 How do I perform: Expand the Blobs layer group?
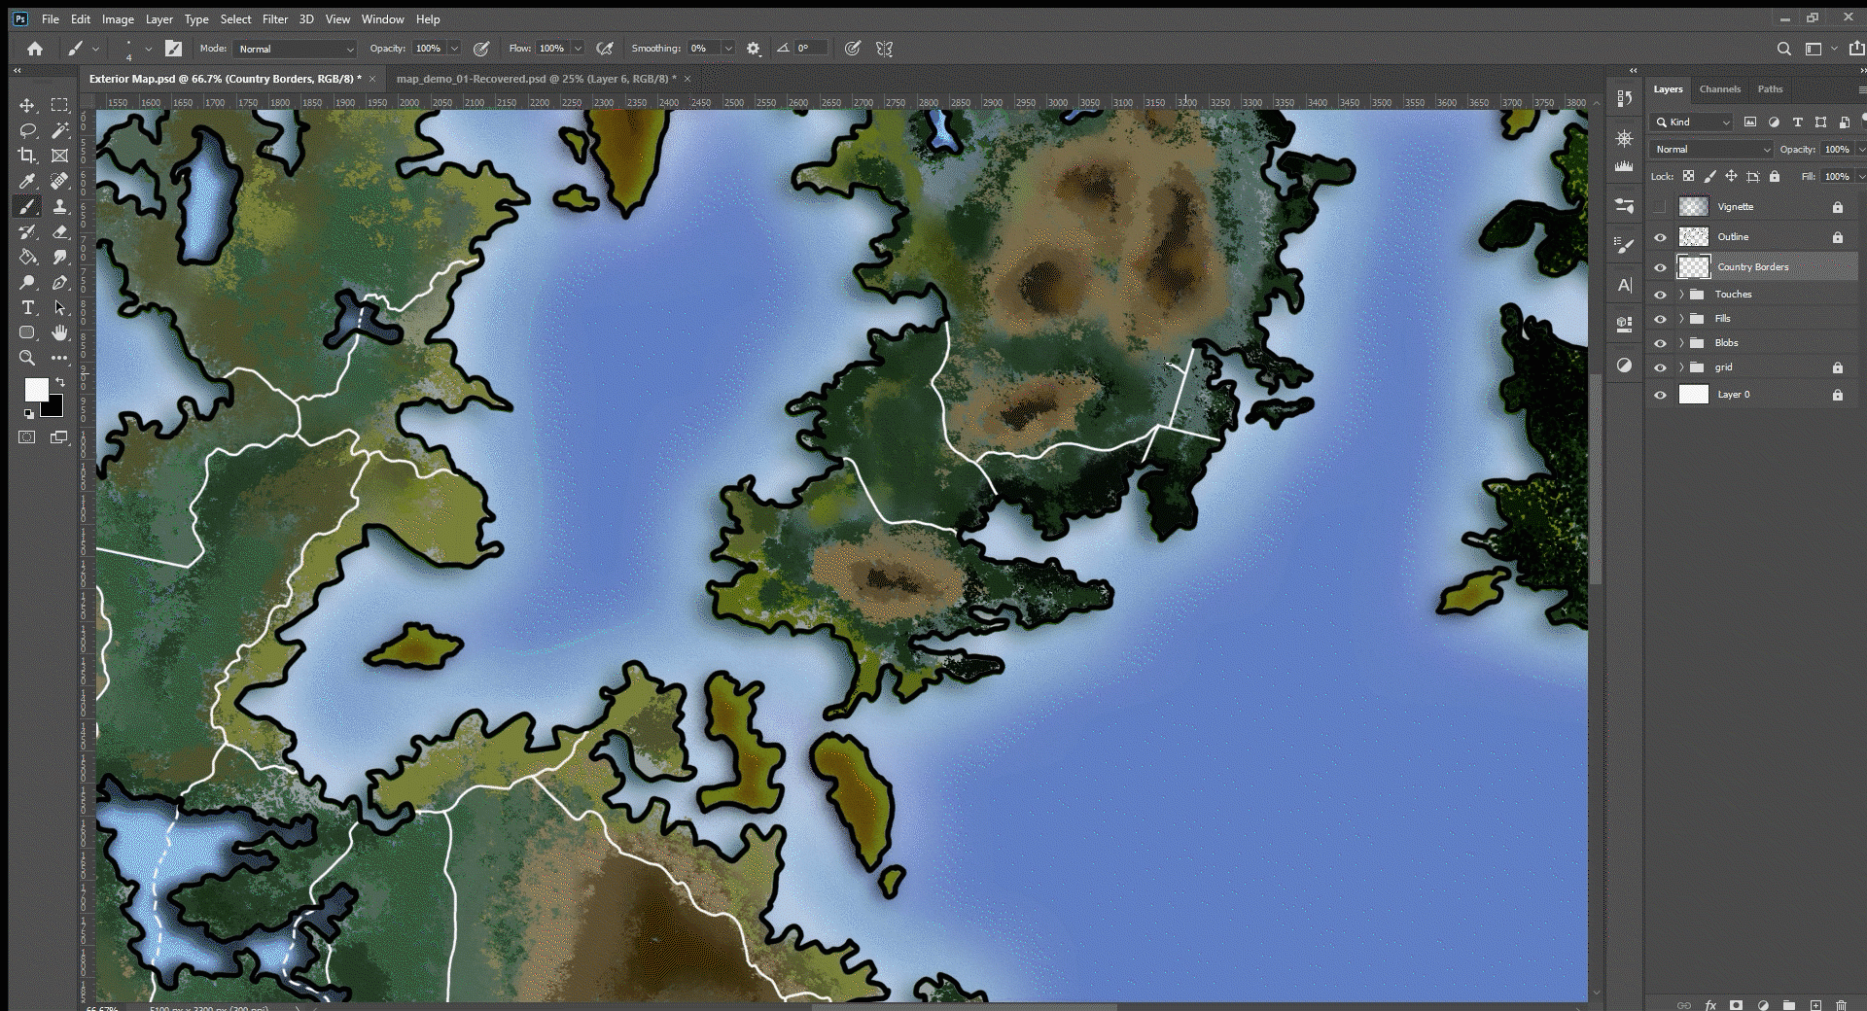tap(1681, 342)
